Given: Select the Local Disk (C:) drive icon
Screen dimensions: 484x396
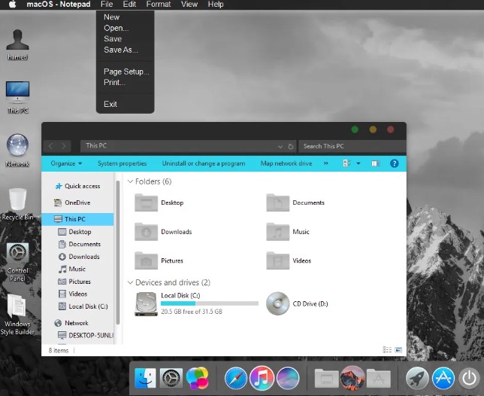Looking at the screenshot, I should pyautogui.click(x=146, y=304).
